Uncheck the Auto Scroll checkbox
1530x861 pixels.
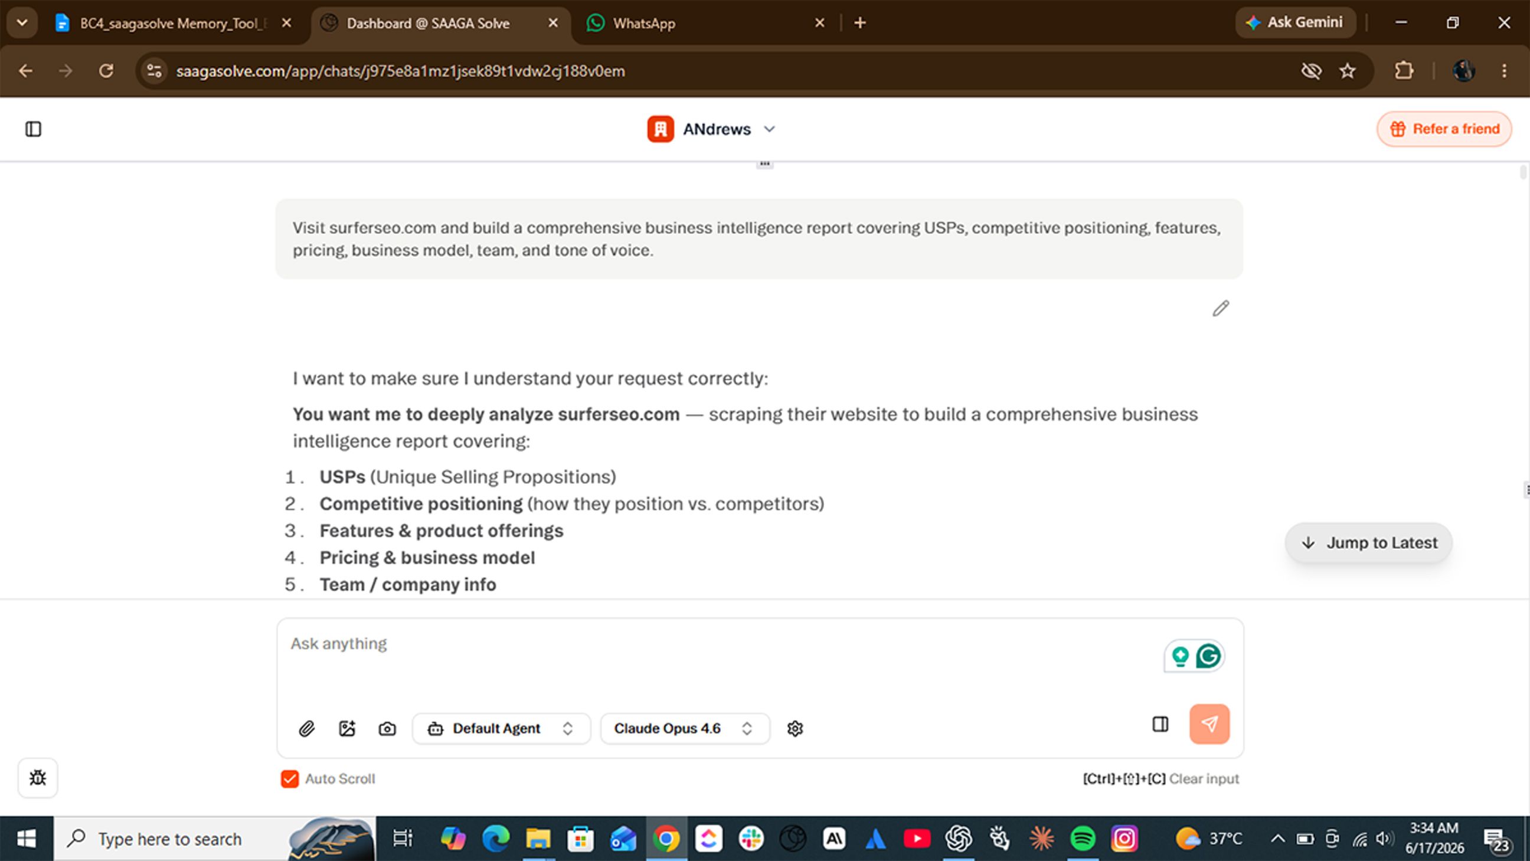[x=290, y=778]
